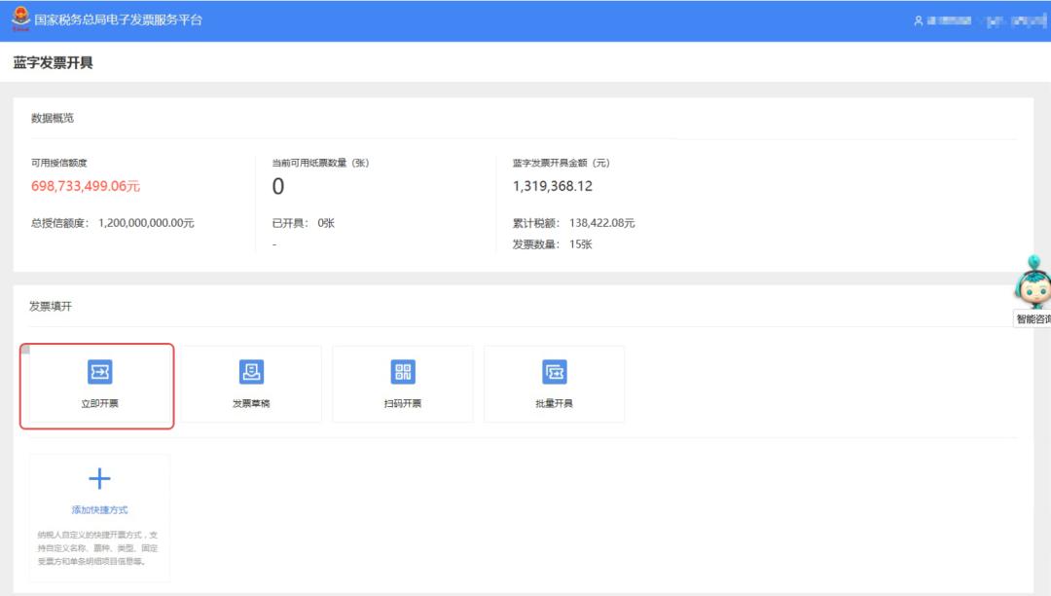The width and height of the screenshot is (1051, 596).
Task: Click the 批量开具 batch issue icon
Action: tap(554, 371)
